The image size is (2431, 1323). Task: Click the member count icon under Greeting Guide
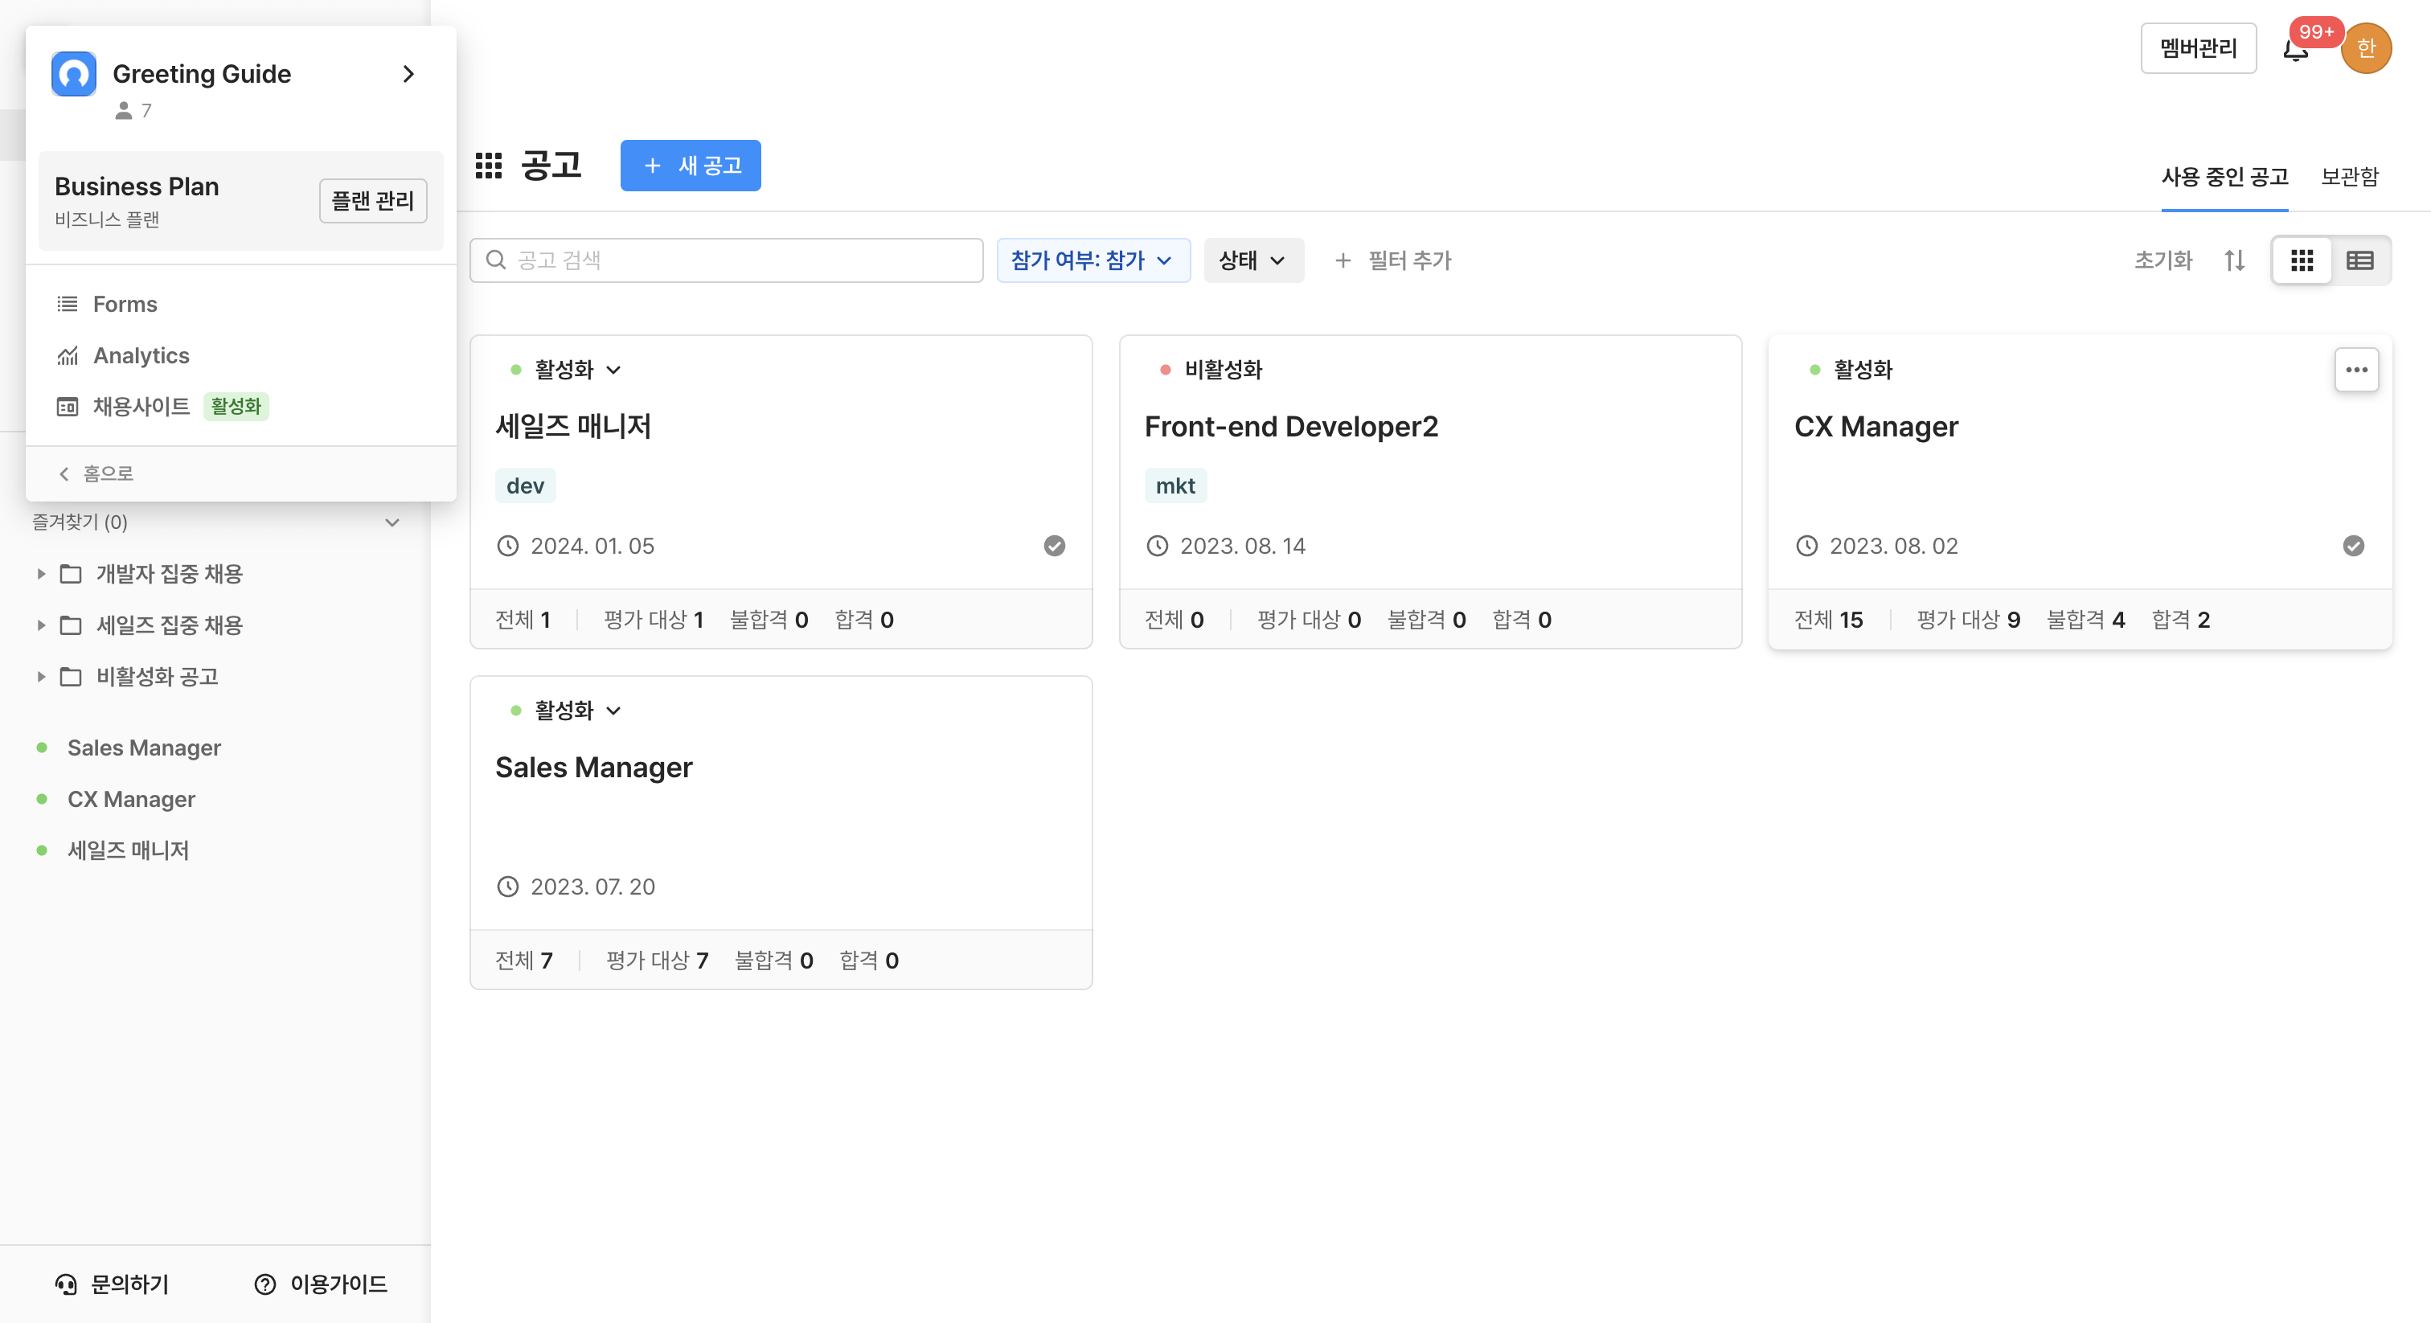tap(124, 110)
